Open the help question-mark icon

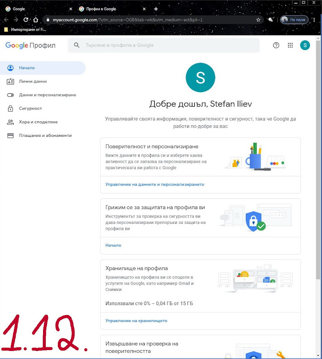(x=276, y=45)
